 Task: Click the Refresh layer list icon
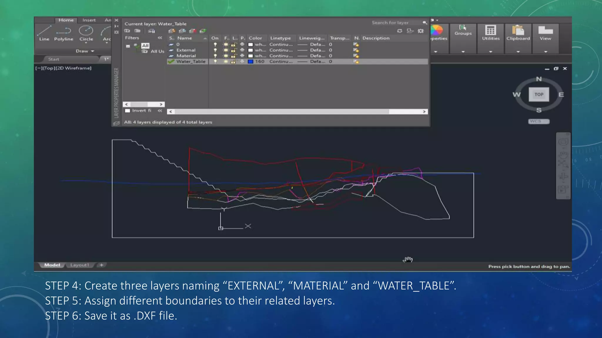(399, 31)
